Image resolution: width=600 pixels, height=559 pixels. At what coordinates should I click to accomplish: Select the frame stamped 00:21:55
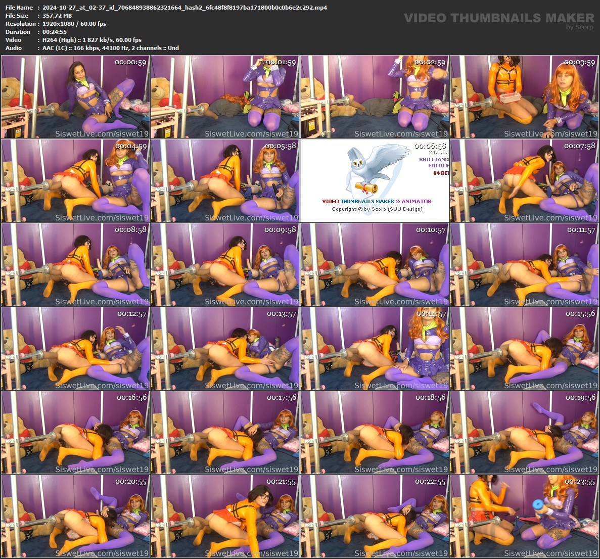point(225,516)
